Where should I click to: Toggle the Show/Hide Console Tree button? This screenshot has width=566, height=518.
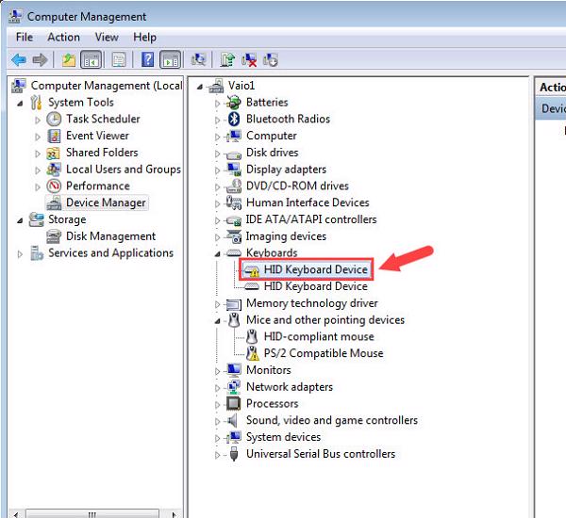92,60
